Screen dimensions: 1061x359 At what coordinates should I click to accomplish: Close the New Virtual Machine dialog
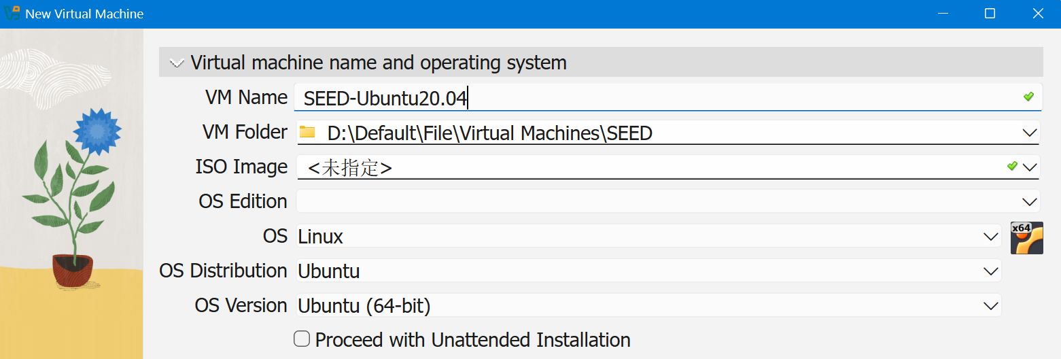[1038, 14]
